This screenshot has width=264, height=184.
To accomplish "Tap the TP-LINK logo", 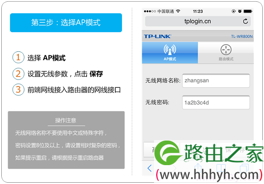I will (158, 36).
